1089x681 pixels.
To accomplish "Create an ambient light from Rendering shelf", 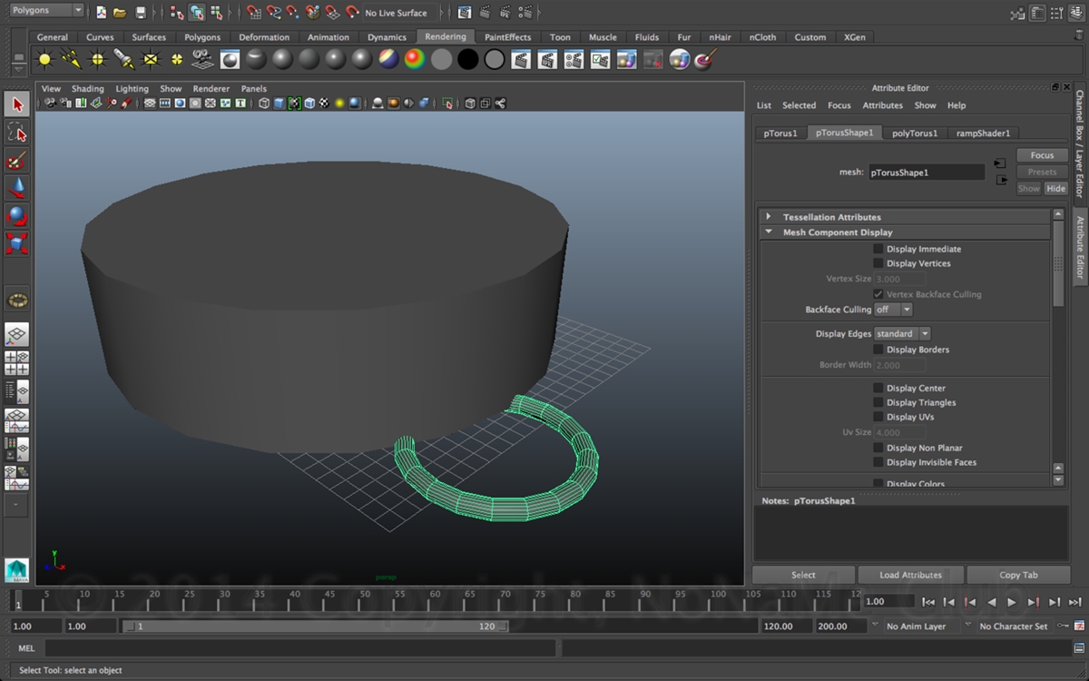I will 44,60.
